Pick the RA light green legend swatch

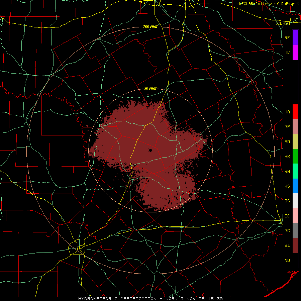(295, 171)
